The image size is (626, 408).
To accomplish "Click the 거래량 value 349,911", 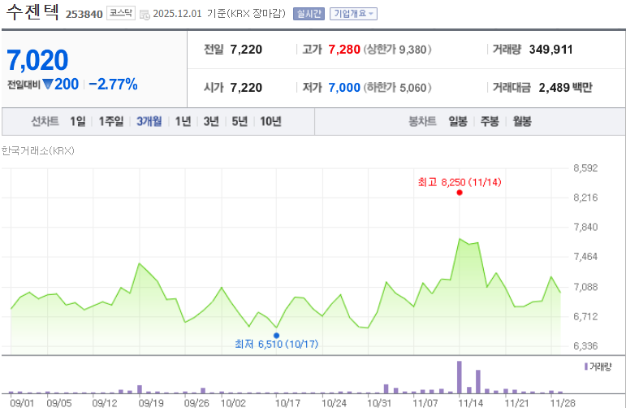I will pos(551,50).
